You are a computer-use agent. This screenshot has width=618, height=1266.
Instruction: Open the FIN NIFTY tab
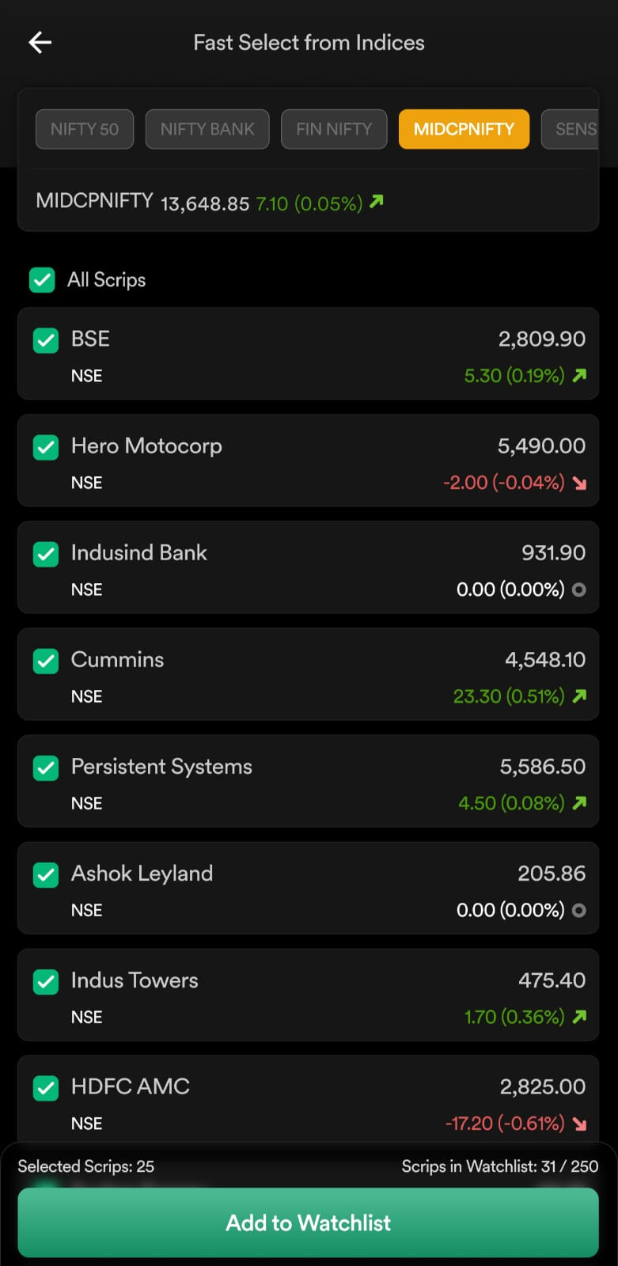click(x=334, y=129)
